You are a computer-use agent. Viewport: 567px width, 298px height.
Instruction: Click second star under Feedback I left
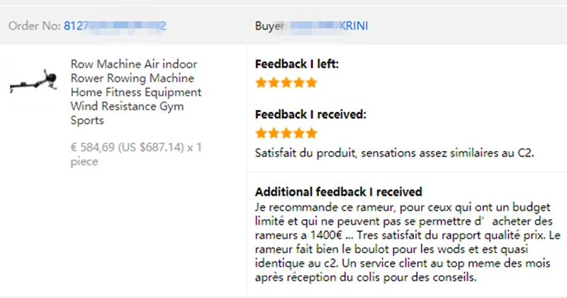274,82
